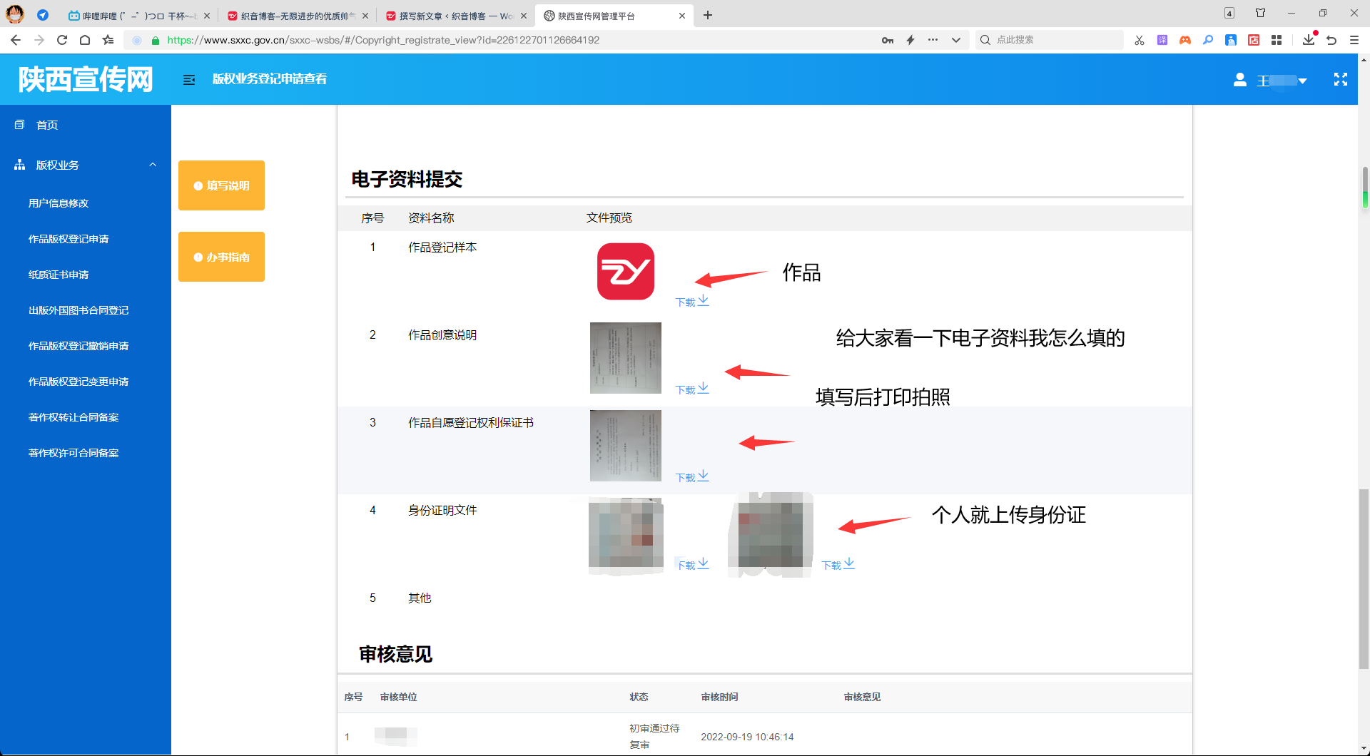Image resolution: width=1370 pixels, height=756 pixels.
Task: Open the browser hamburger main menu
Action: point(1354,40)
